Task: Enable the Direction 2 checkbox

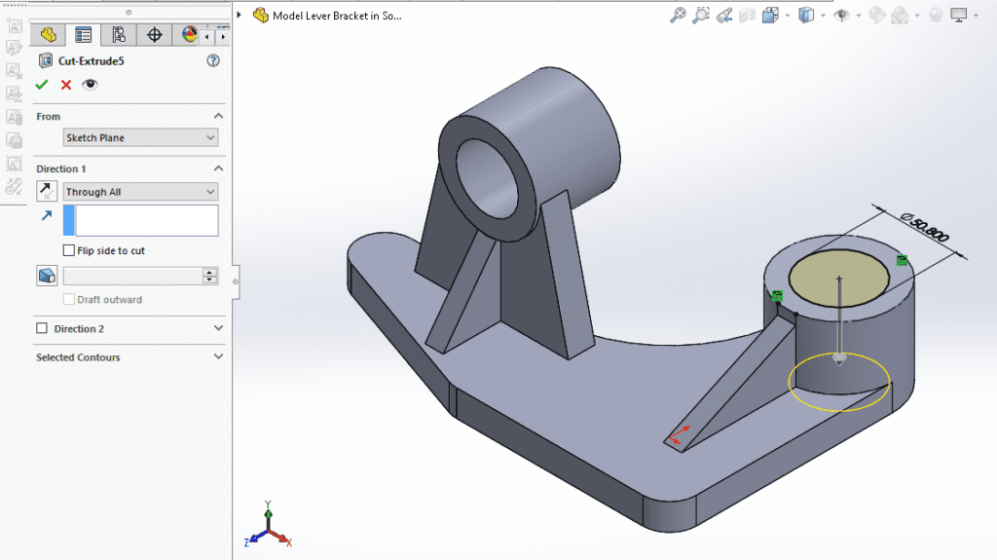Action: click(x=42, y=328)
